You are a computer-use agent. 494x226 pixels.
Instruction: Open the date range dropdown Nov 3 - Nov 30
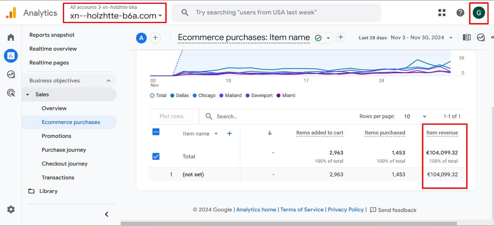pos(421,38)
